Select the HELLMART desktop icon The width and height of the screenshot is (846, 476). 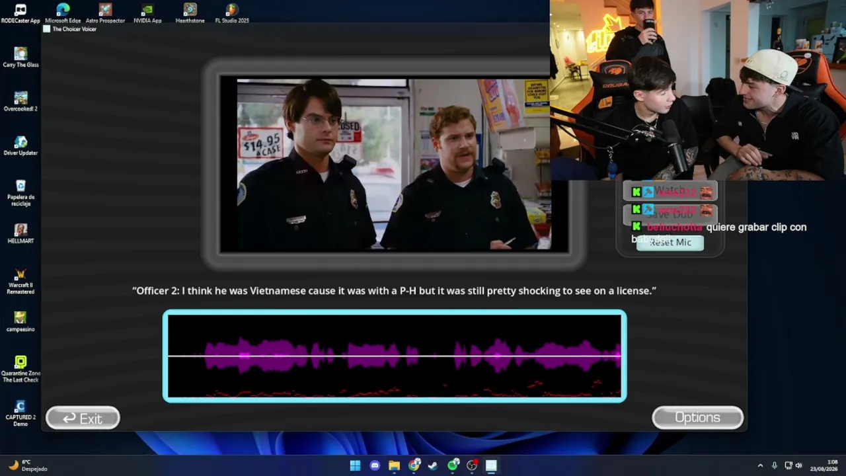click(20, 234)
